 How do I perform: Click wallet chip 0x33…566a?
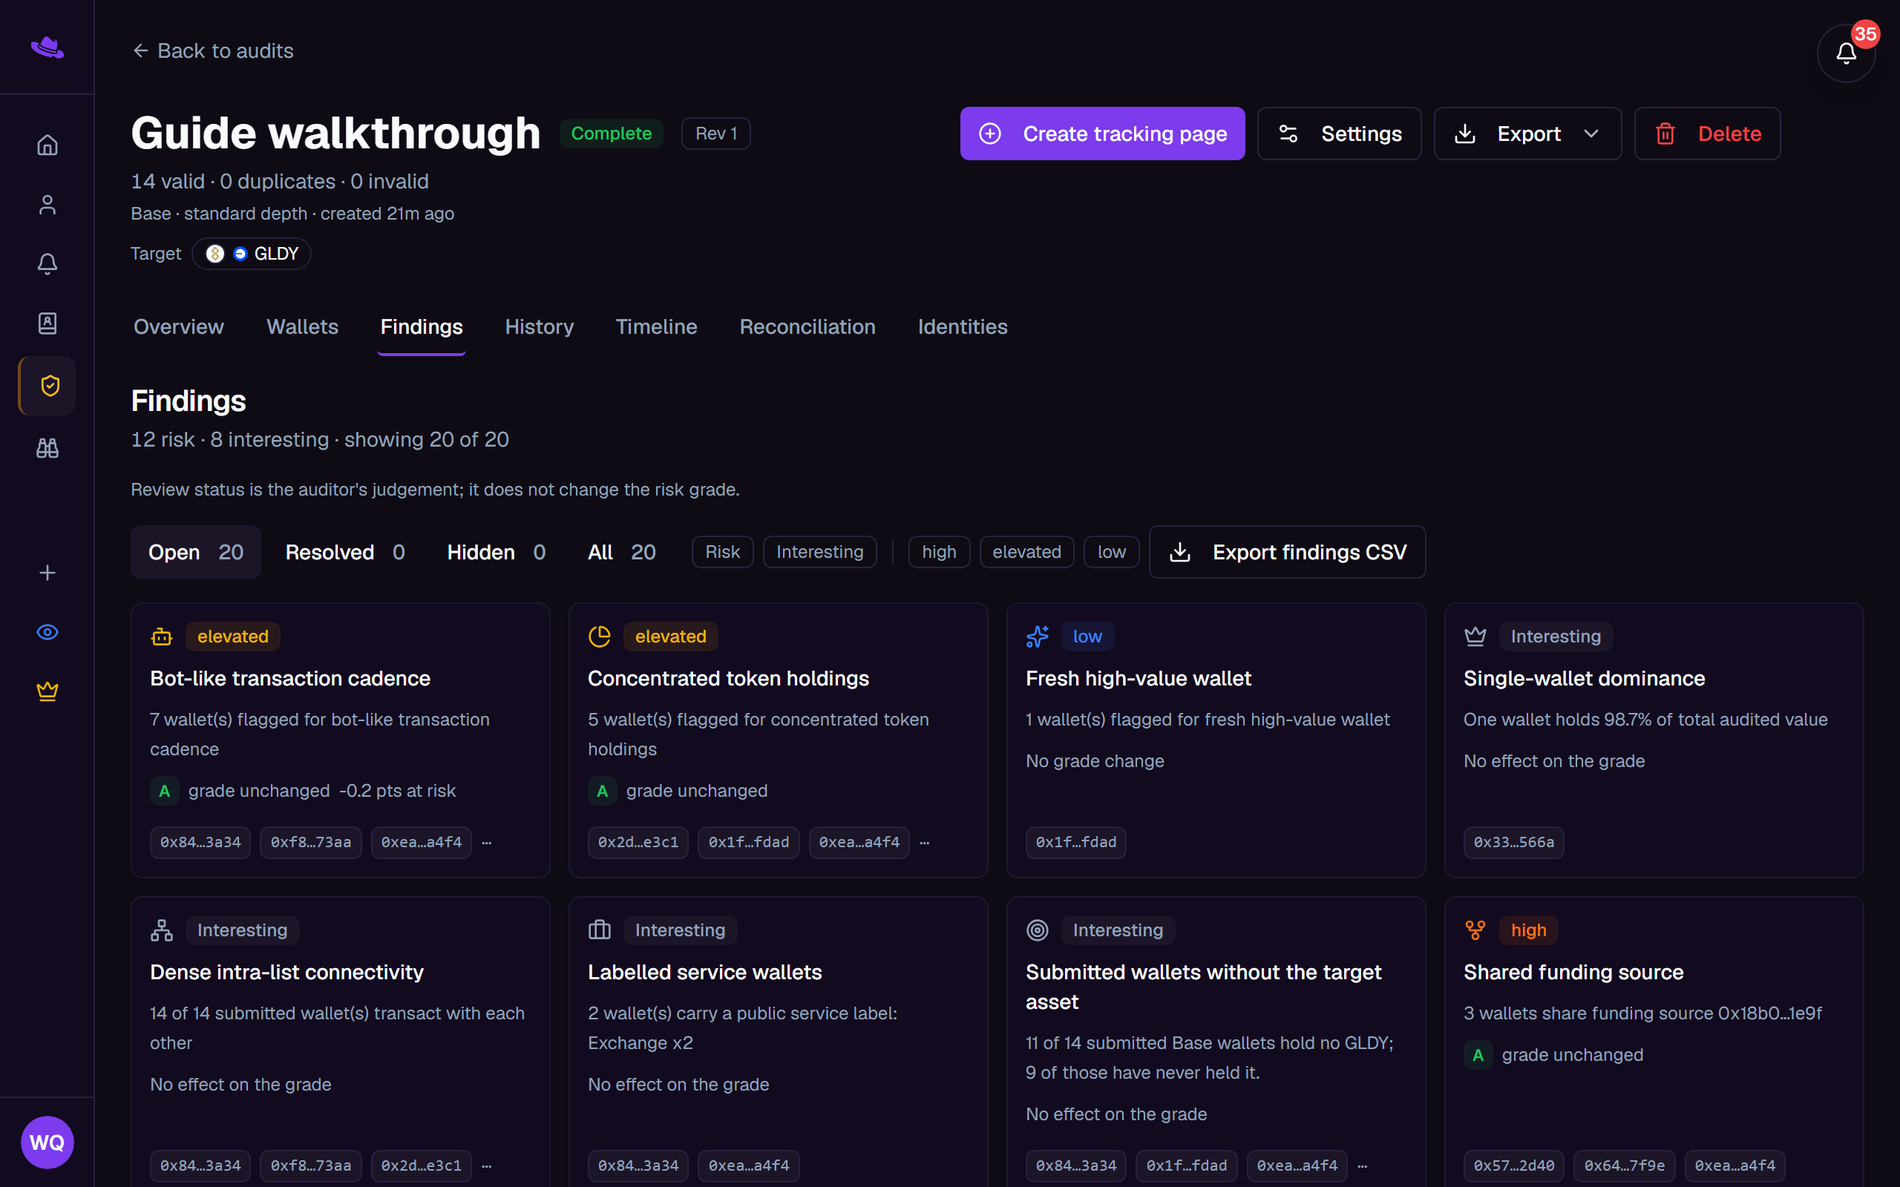1513,842
